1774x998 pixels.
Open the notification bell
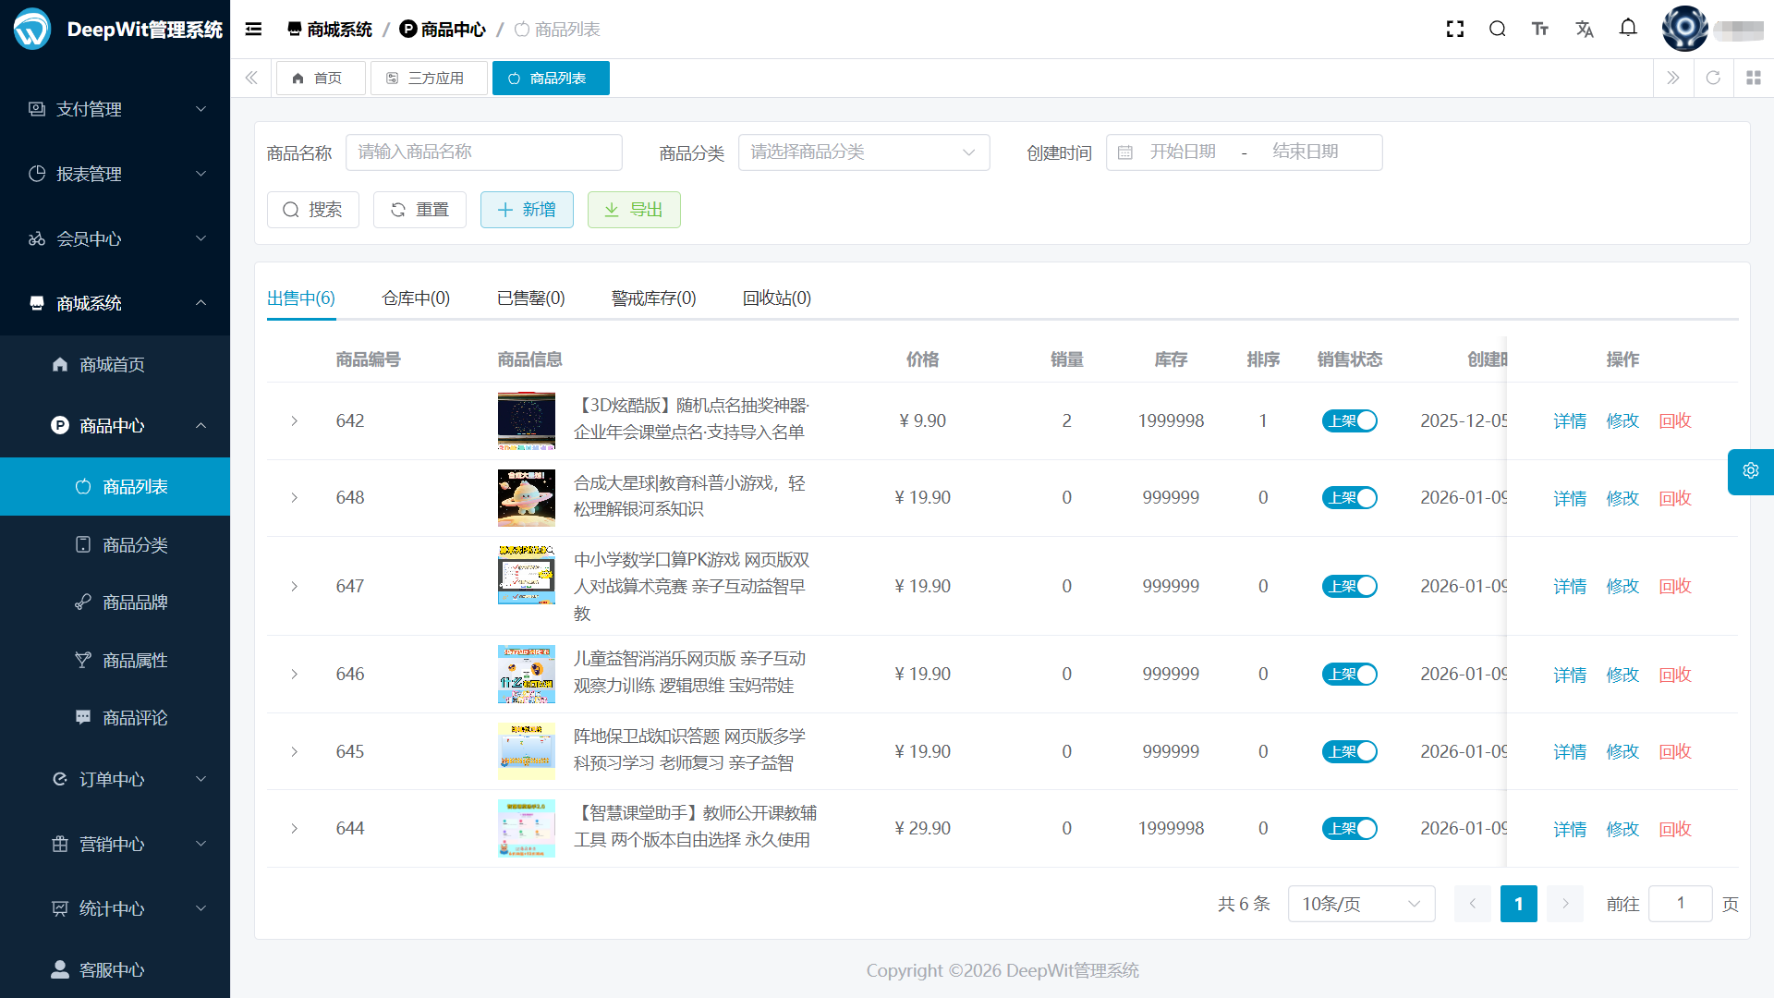1628,29
